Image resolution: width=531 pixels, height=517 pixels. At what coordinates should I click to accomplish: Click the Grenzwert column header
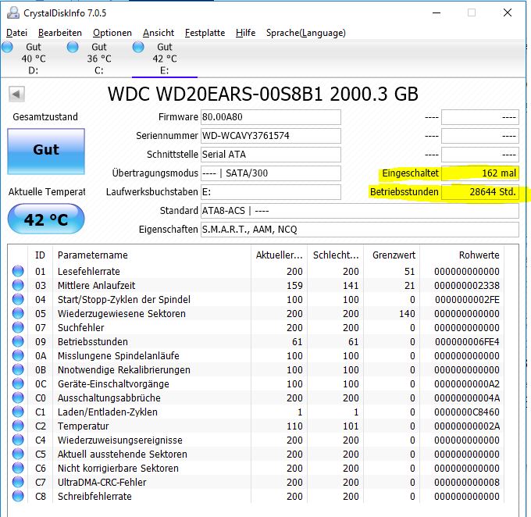point(394,255)
